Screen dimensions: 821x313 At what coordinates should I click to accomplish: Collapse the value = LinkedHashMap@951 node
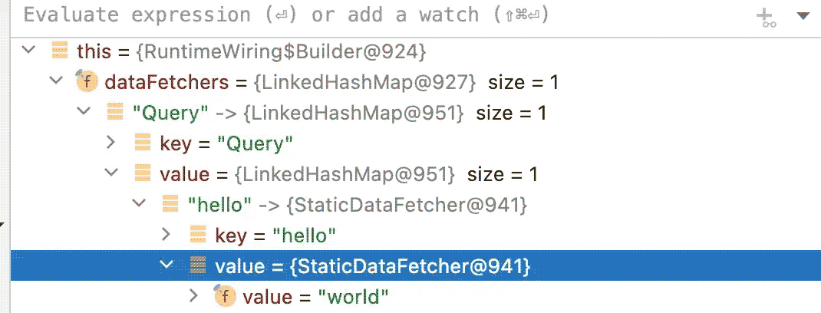coord(111,173)
